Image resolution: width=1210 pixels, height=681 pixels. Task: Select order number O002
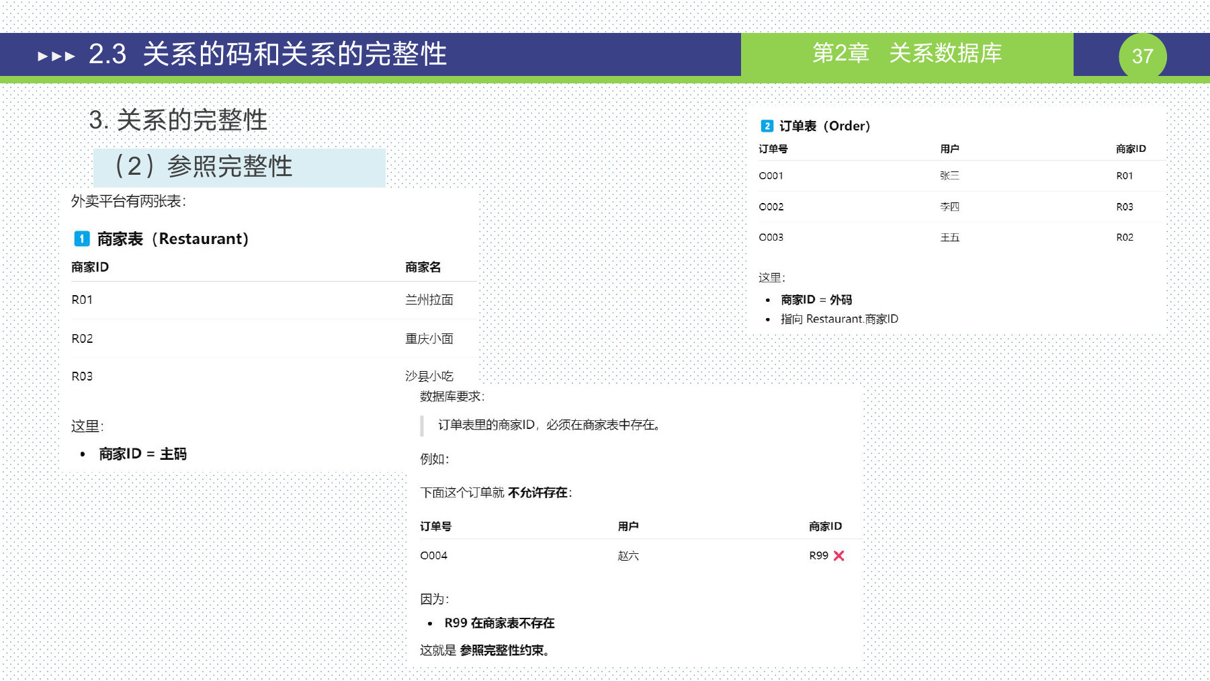tap(771, 206)
